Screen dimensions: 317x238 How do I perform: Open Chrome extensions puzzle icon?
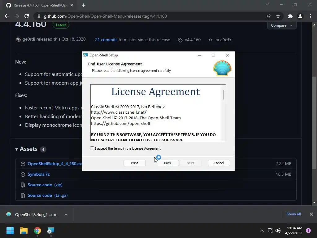click(290, 16)
